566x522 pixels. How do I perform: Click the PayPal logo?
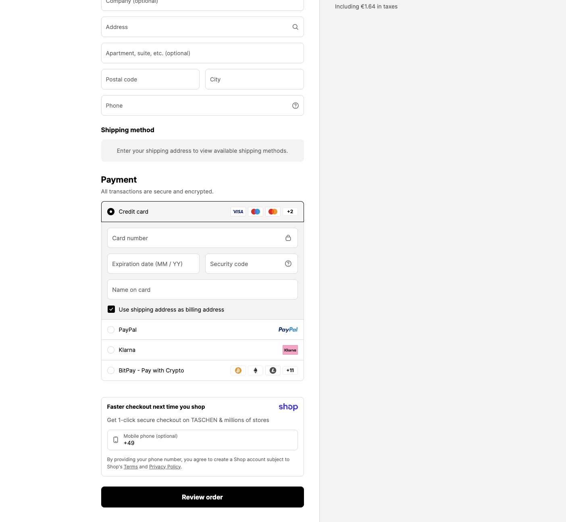[288, 330]
